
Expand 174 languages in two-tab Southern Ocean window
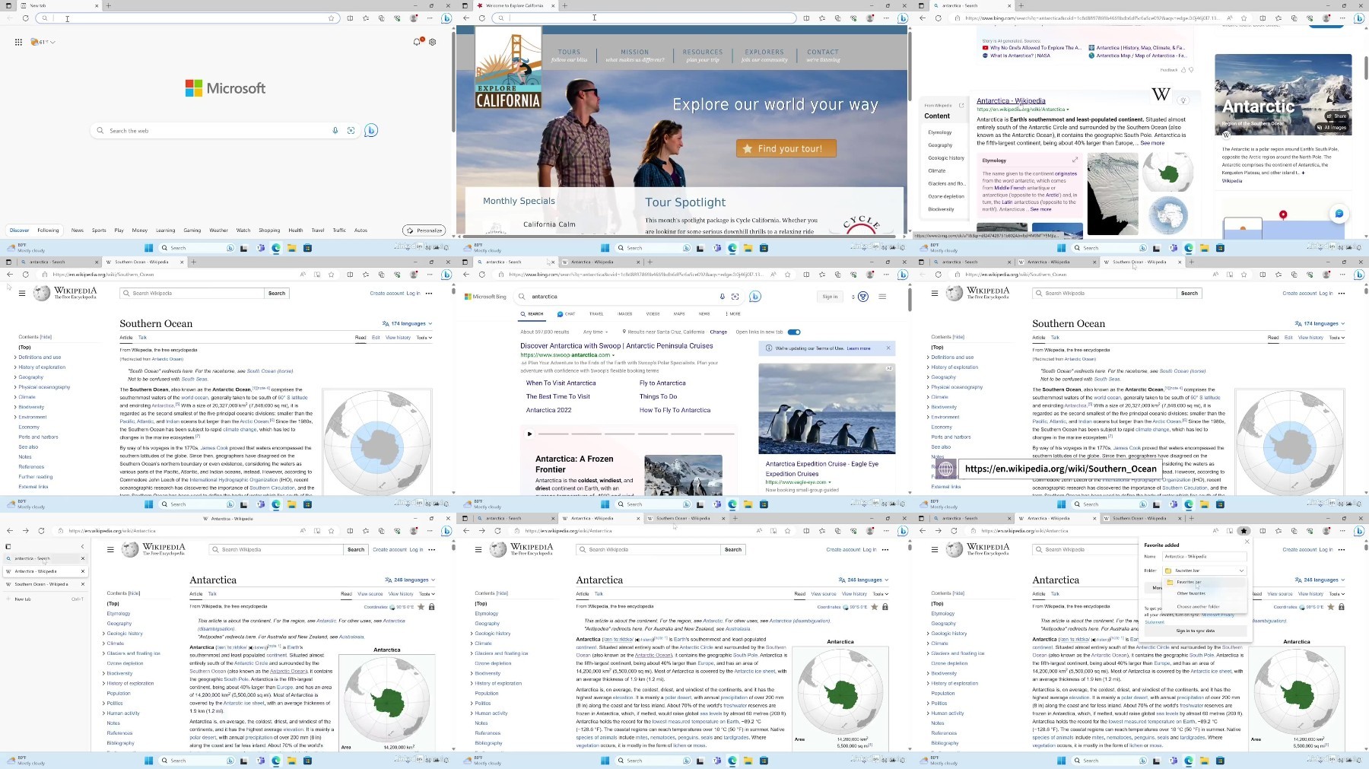tap(408, 323)
